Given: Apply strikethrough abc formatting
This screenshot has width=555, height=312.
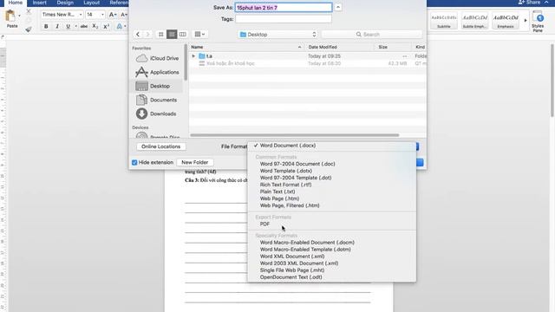Looking at the screenshot, I should 84,26.
